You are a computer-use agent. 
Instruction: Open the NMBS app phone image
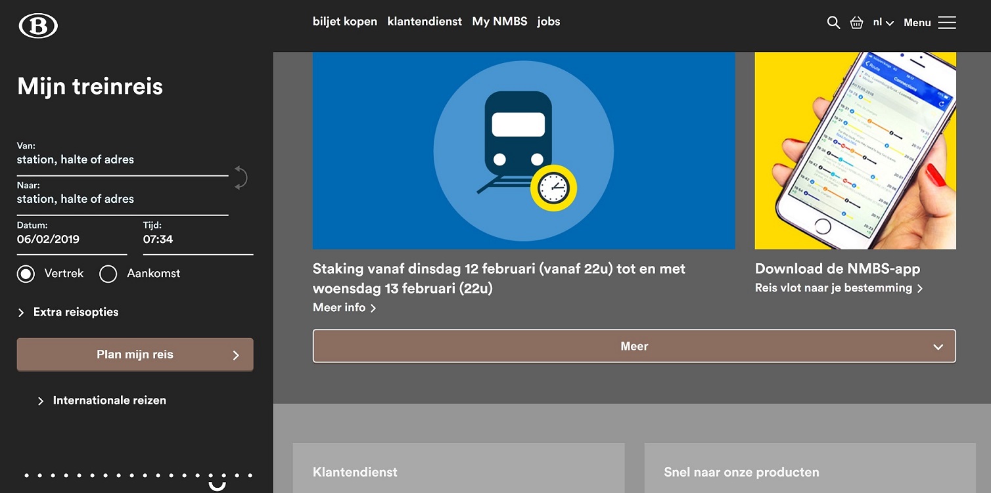click(856, 150)
